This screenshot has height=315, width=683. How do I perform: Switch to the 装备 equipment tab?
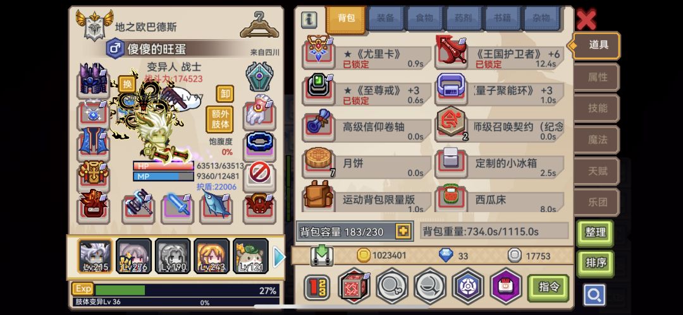point(386,18)
